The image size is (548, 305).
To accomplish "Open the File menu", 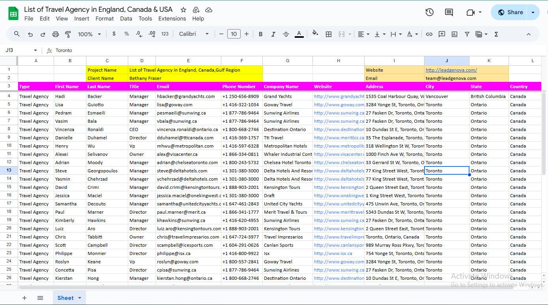I will point(29,18).
